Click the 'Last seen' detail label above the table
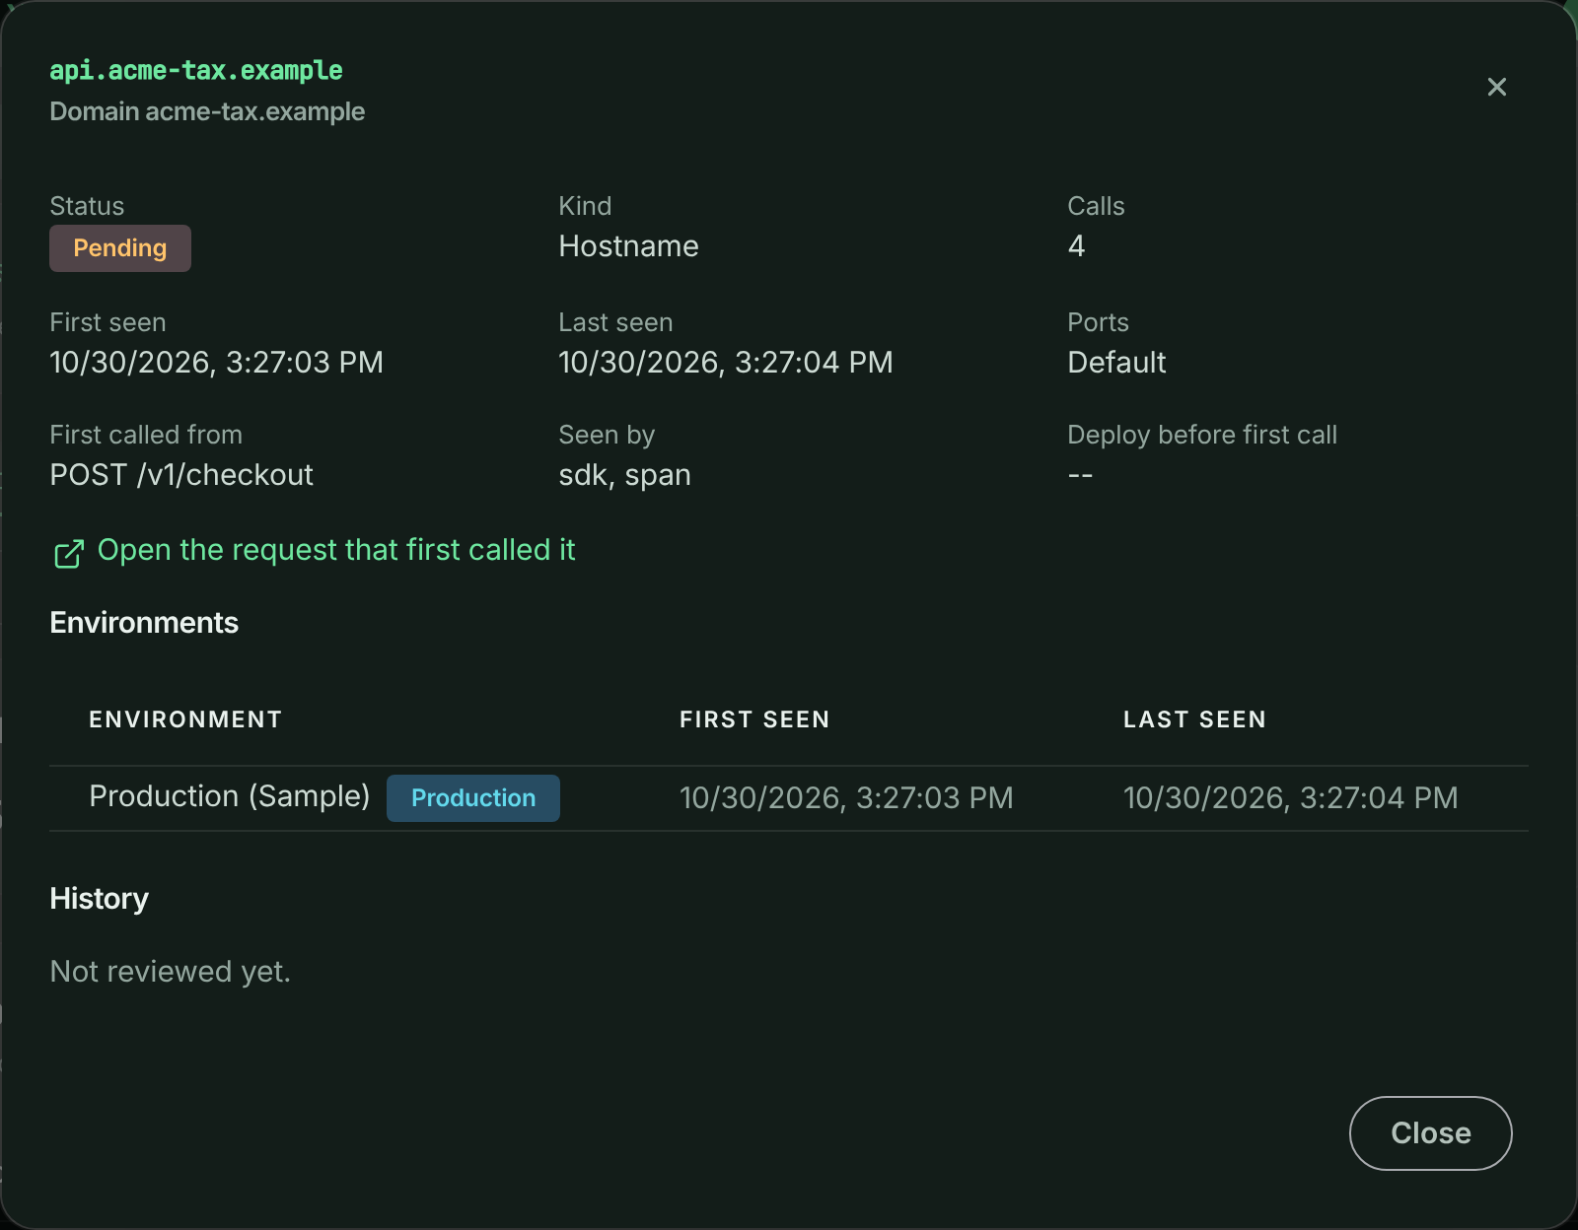1578x1230 pixels. pos(615,322)
